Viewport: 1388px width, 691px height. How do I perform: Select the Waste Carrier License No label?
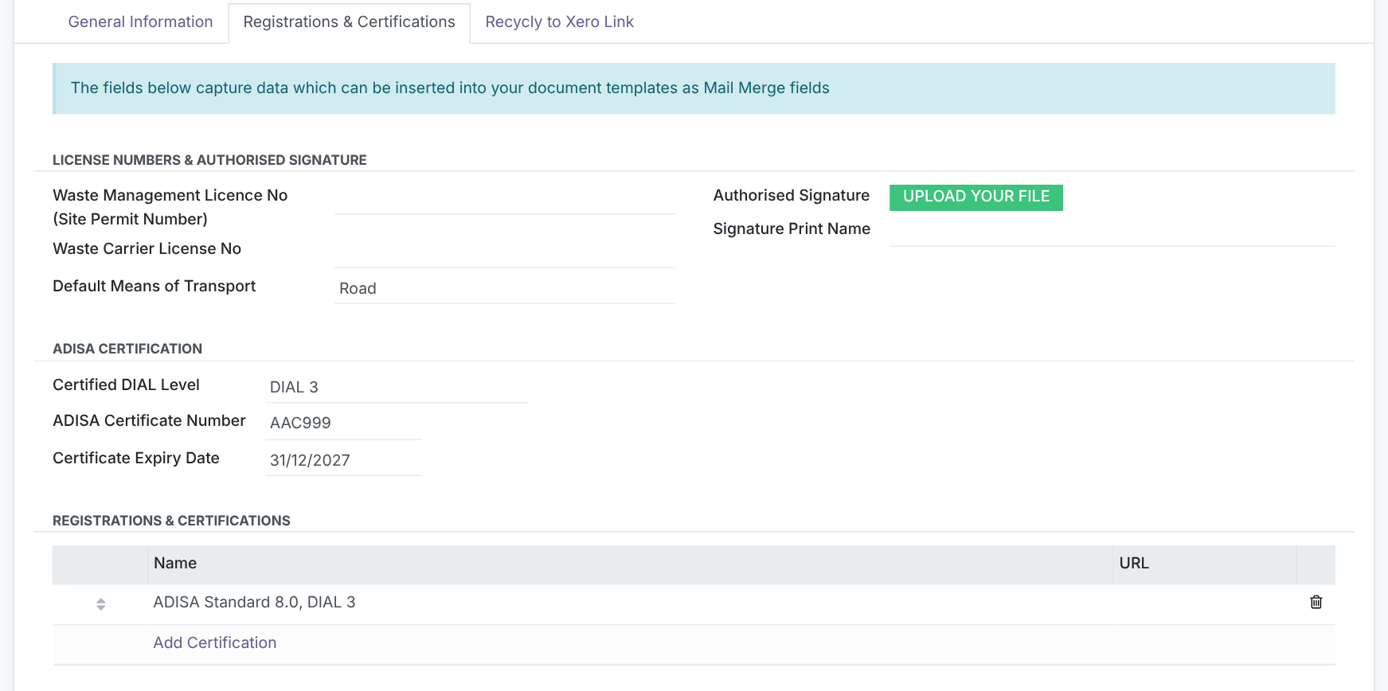147,248
